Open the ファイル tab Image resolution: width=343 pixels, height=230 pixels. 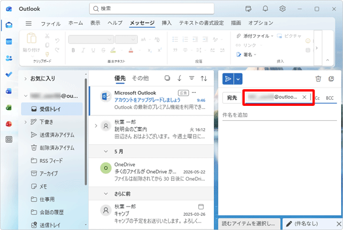(51, 23)
